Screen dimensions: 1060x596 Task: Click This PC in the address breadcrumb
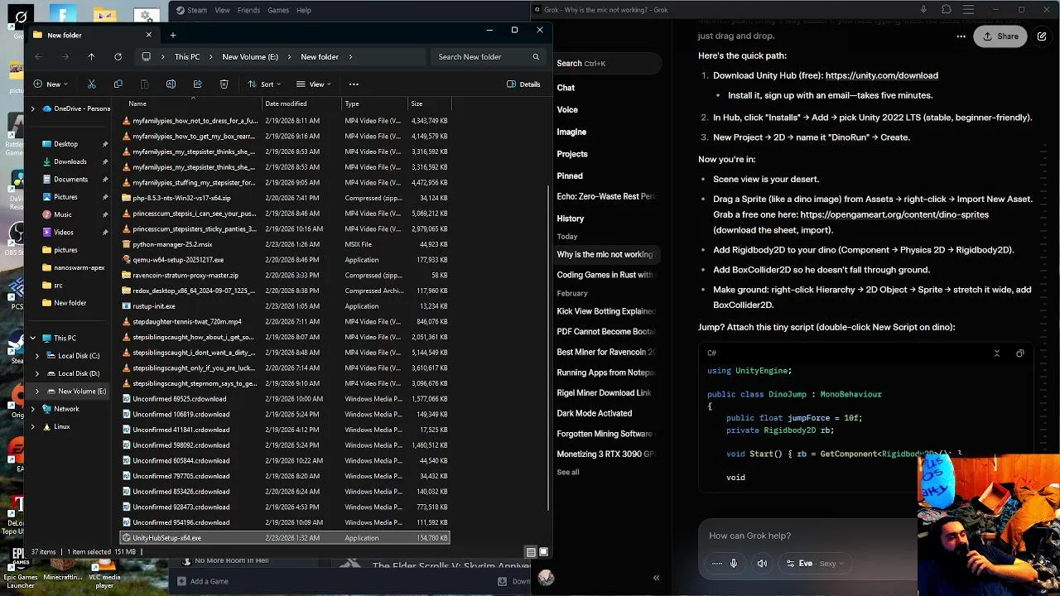pos(186,56)
